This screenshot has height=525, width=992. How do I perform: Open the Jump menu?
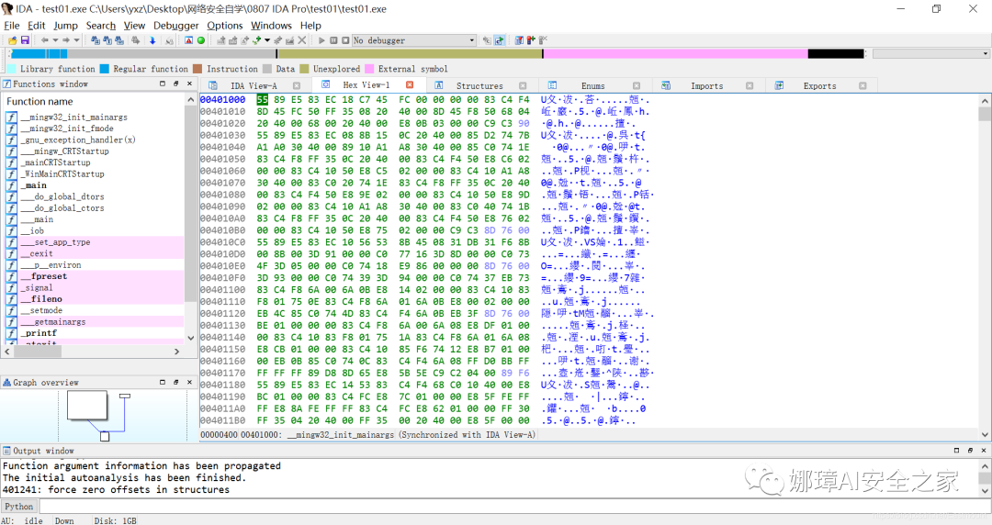(x=66, y=26)
